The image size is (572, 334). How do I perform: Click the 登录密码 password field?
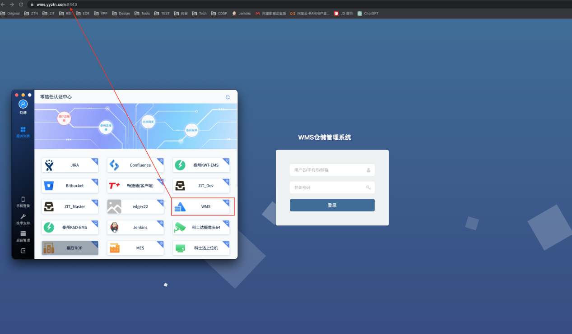point(332,187)
